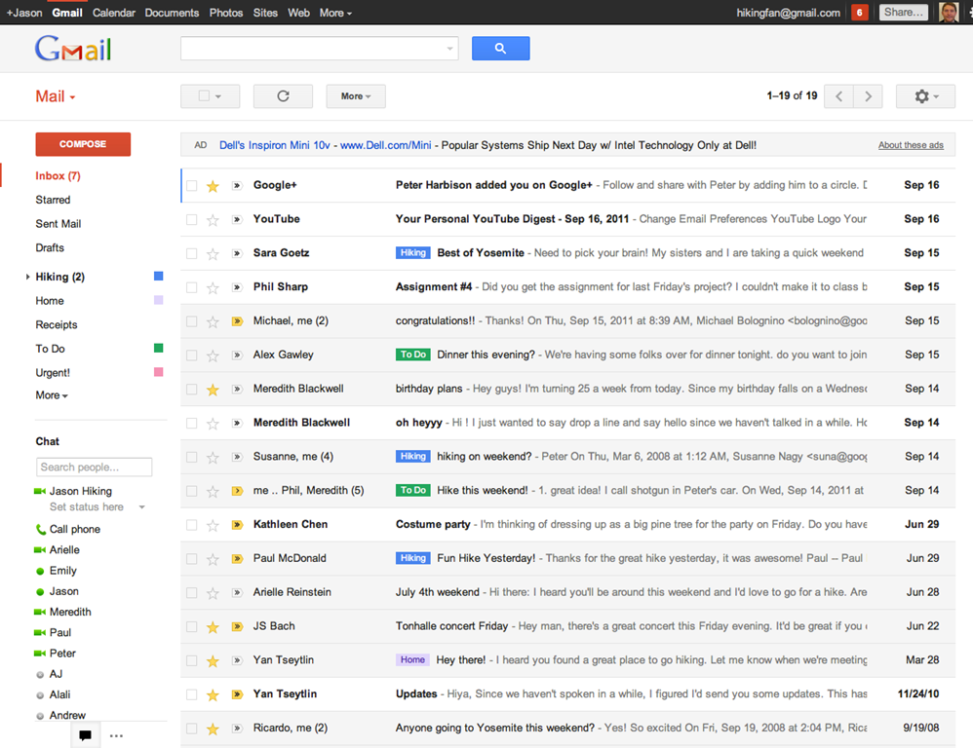Refresh the inbox with the reload icon
This screenshot has height=748, width=973.
click(283, 96)
